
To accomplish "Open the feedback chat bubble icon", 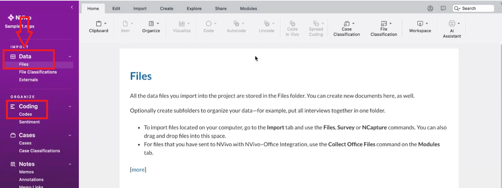I will (x=443, y=9).
